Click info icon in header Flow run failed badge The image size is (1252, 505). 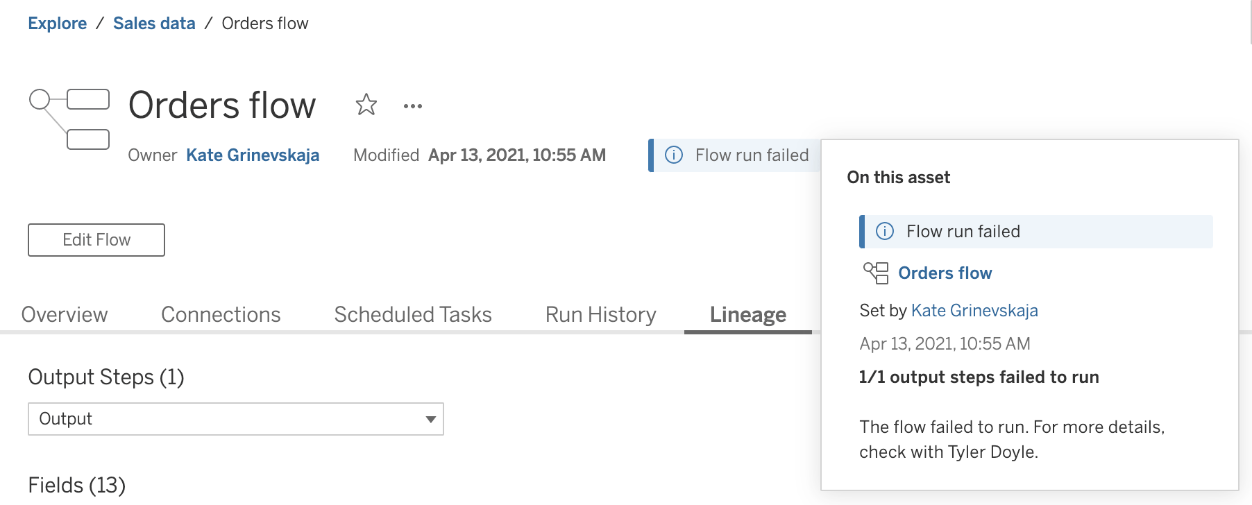tap(674, 155)
